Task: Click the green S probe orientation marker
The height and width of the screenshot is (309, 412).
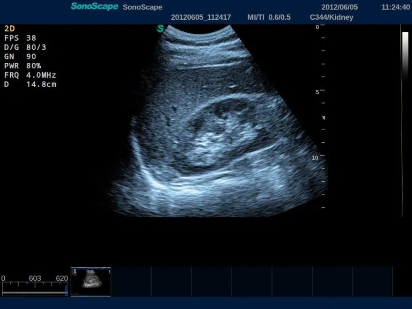Action: 160,29
